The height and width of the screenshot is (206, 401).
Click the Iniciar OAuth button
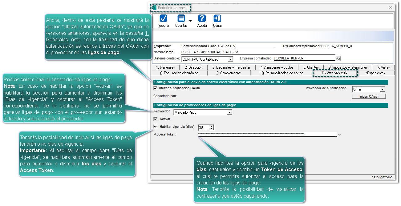tap(369, 96)
